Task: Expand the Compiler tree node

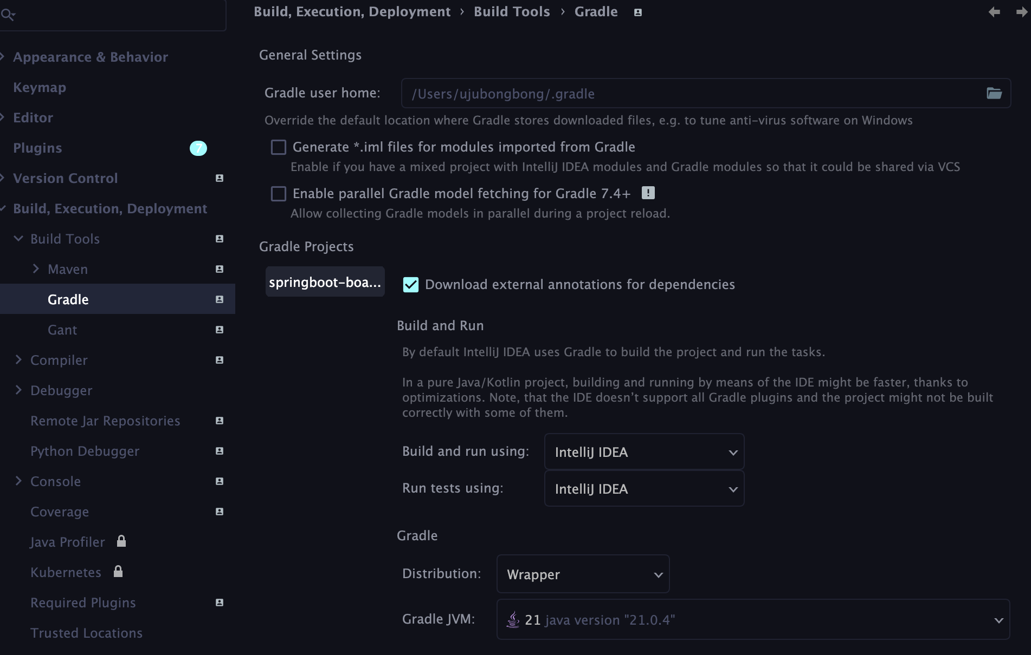Action: (x=18, y=359)
